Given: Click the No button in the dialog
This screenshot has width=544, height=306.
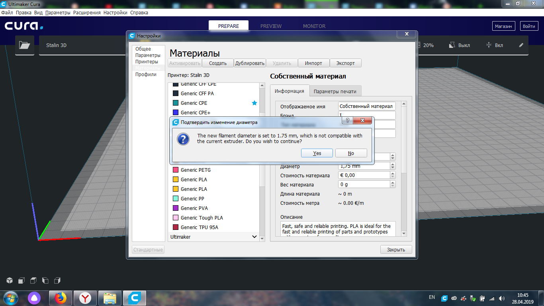Looking at the screenshot, I should point(351,153).
